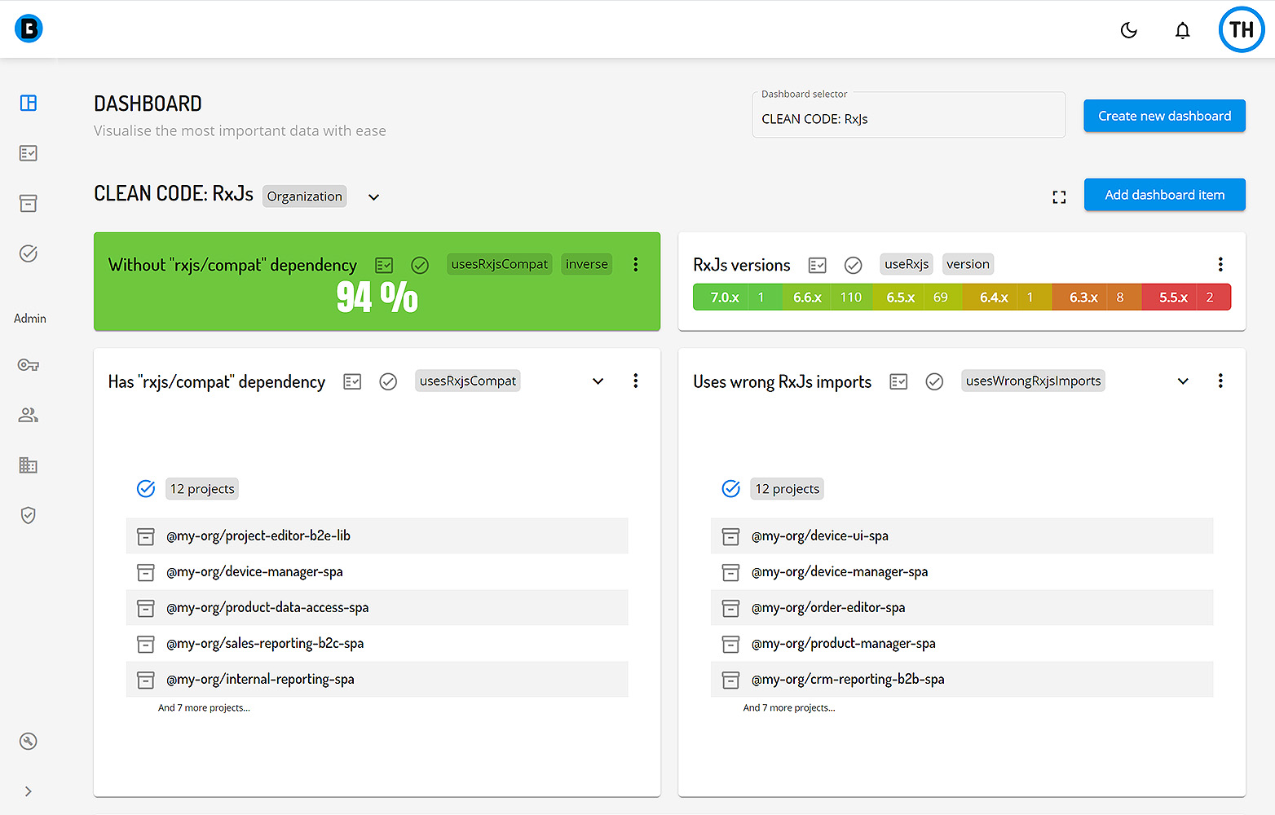Image resolution: width=1275 pixels, height=815 pixels.
Task: Toggle dark mode with the moon icon
Action: 1129,30
